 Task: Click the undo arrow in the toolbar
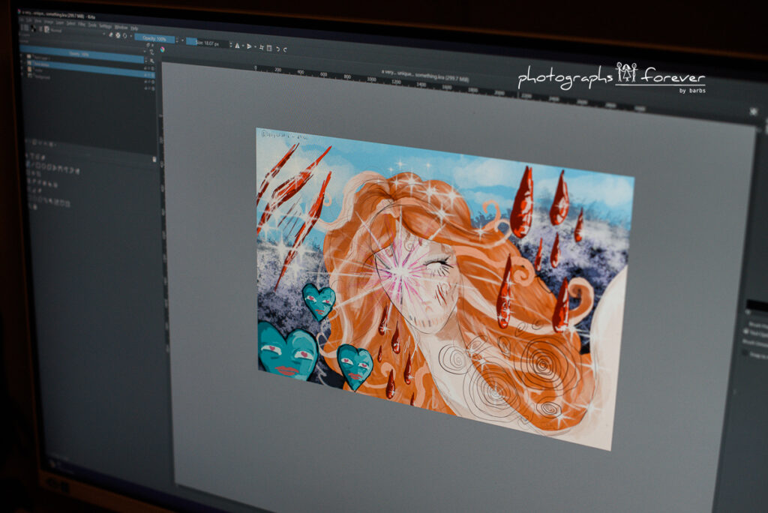[x=277, y=49]
